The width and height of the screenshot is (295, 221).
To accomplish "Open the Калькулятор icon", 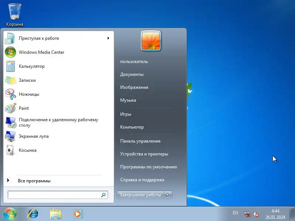I will 10,66.
